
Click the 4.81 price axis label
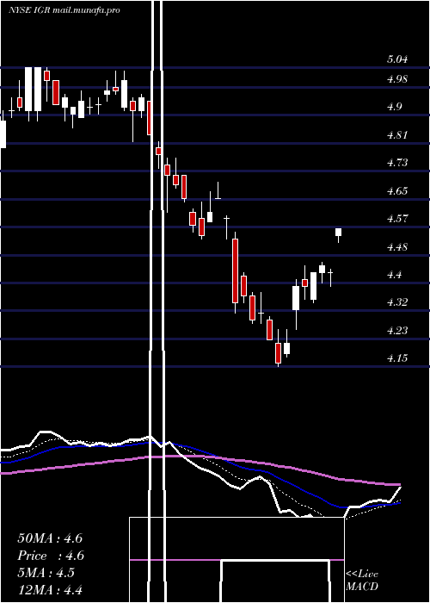click(397, 135)
